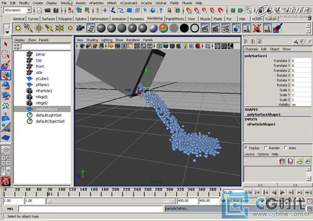313x221 pixels.
Task: Select polySurfaceShape1 under SHAPES
Action: 264,114
